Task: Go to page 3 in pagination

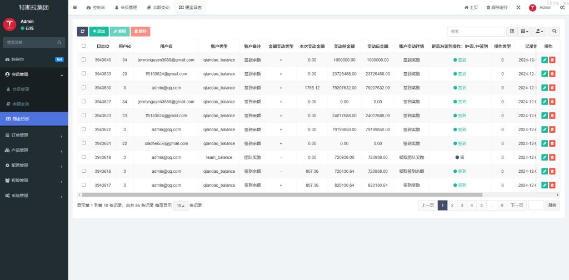Action: coord(462,206)
